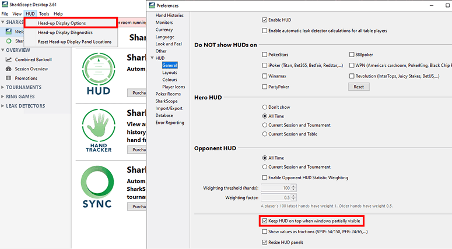Choose Reset Head-up Display Panel Locations
Image resolution: width=452 pixels, height=249 pixels.
point(71,42)
